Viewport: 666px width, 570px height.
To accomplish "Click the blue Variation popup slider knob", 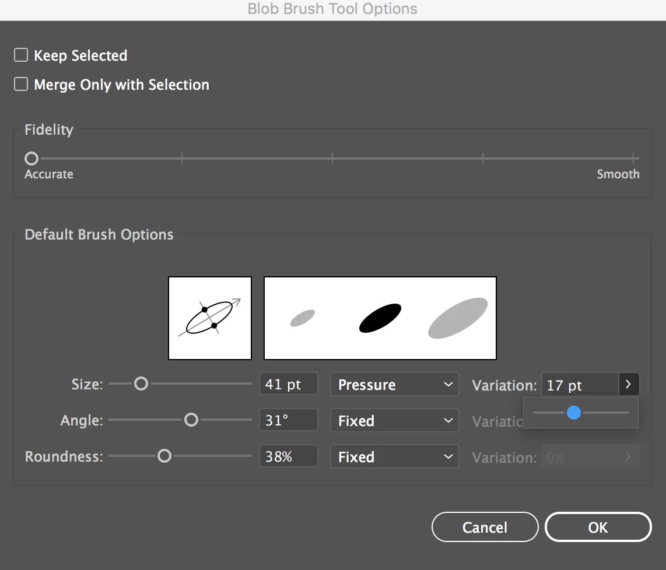I will [574, 413].
